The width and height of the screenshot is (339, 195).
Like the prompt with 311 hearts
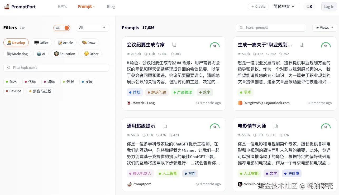pyautogui.click(x=268, y=135)
